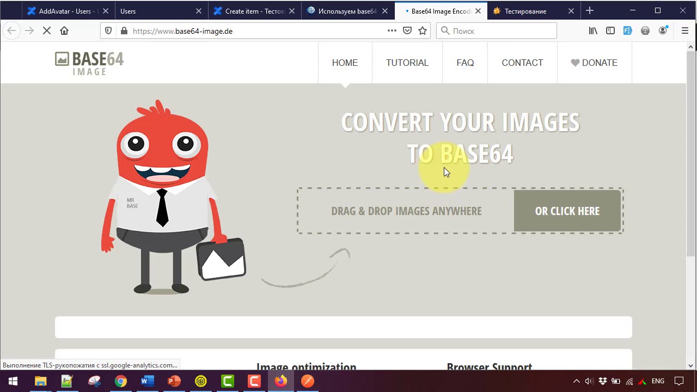Bookmark this page with star icon

pyautogui.click(x=423, y=31)
